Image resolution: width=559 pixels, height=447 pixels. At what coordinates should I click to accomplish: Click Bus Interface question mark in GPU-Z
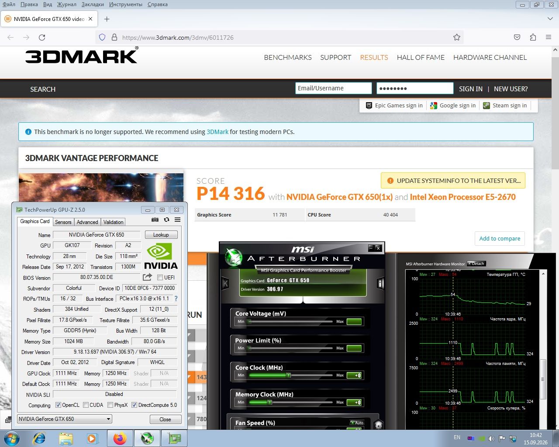click(176, 299)
